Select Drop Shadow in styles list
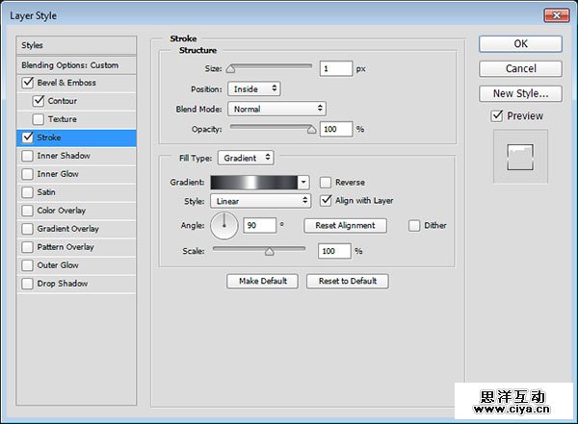 click(x=62, y=284)
